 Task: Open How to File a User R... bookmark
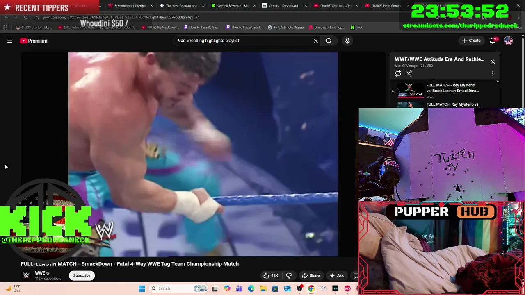click(x=244, y=27)
